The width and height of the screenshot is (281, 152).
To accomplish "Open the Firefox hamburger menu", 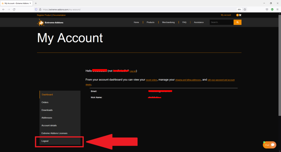I will [277, 10].
